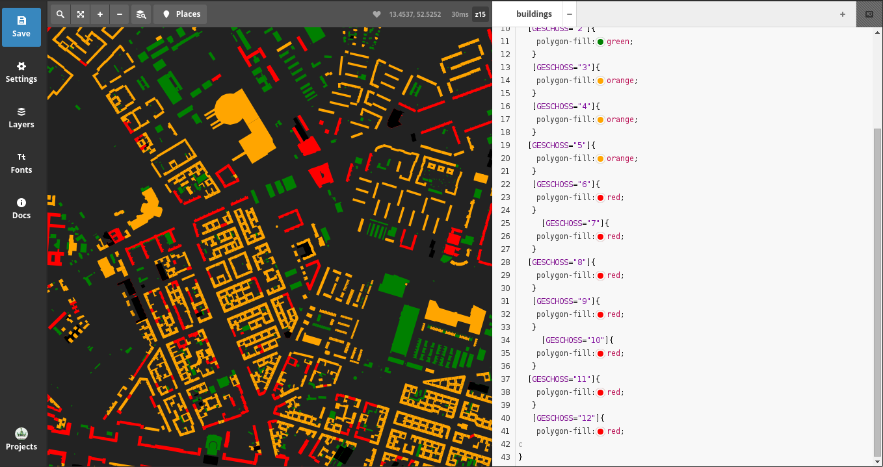Open the layer inspector tool
Image resolution: width=883 pixels, height=467 pixels.
pos(140,14)
